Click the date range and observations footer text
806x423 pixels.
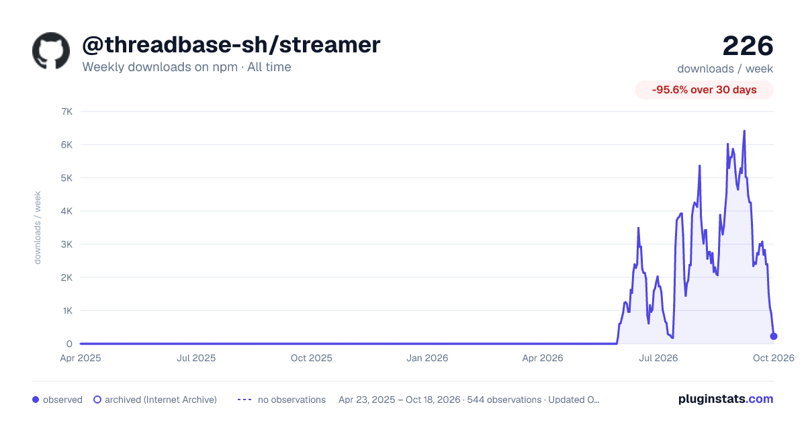[469, 399]
